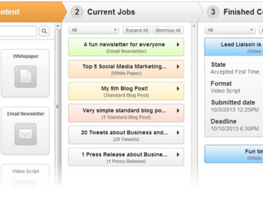Click the Expand All button
263x200 pixels.
137,30
